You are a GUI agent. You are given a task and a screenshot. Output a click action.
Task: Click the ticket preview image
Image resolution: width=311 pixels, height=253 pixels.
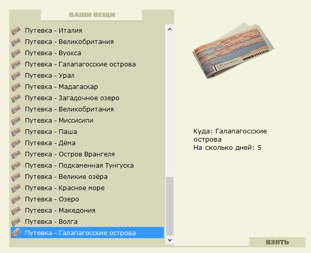pos(233,51)
